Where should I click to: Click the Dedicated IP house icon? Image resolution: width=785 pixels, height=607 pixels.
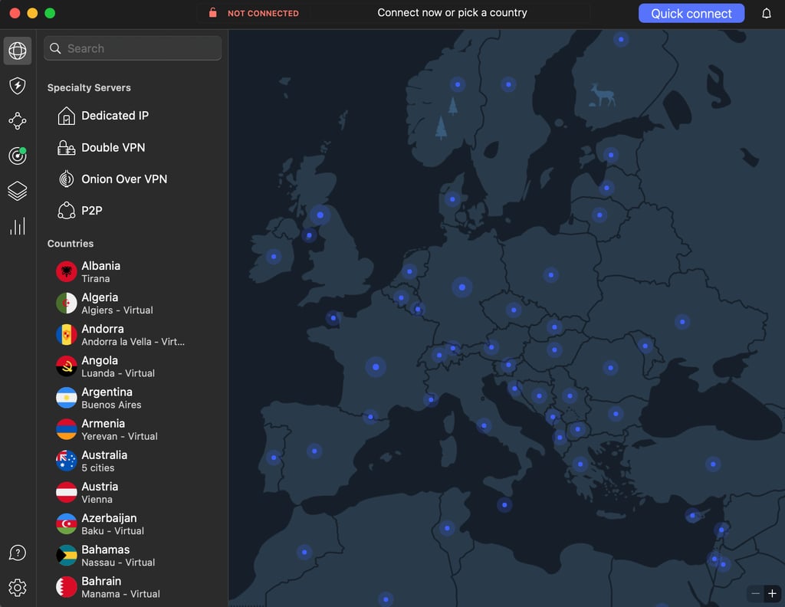click(66, 116)
